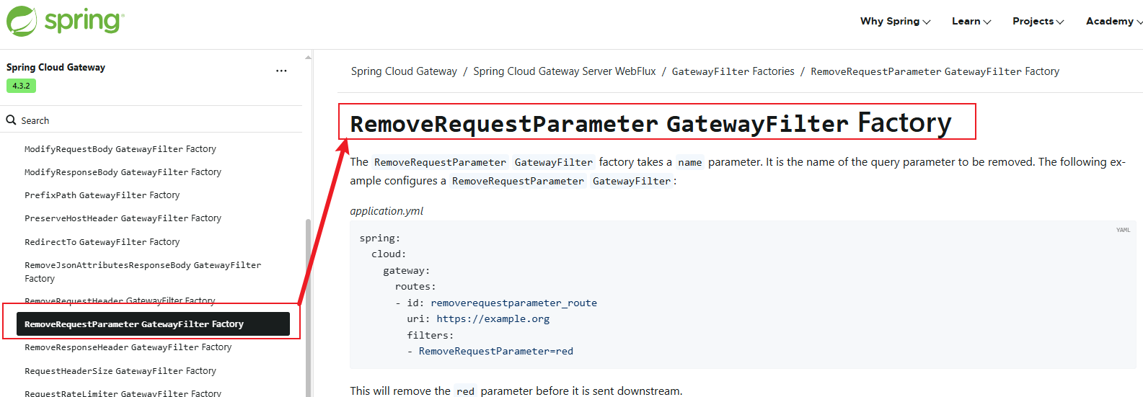Open PreserveHostHeader GatewayFilter Factory page
Screen dimensions: 1143x397
point(123,218)
